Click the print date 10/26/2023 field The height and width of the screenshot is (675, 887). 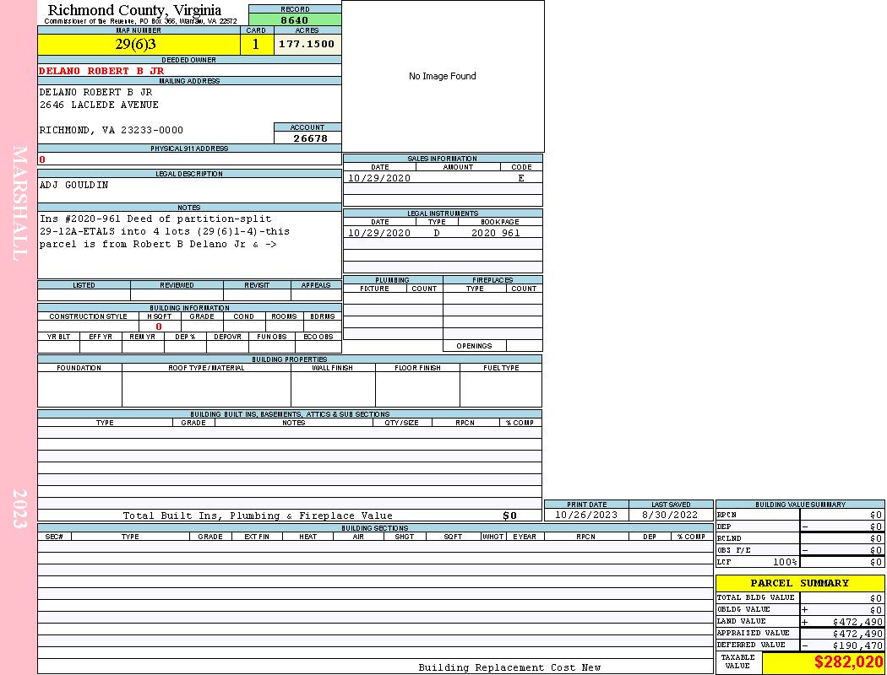click(x=586, y=515)
